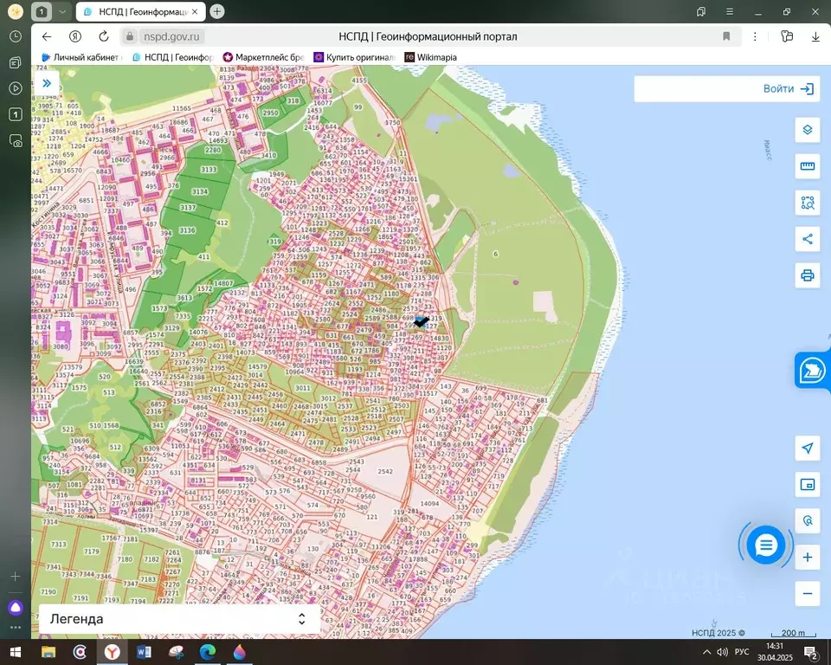The image size is (831, 665).
Task: Add item to browser sidebar
Action: [16, 577]
